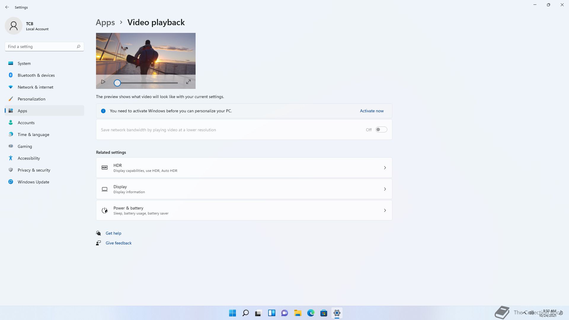
Task: Click the Power & battery icon
Action: (x=105, y=210)
